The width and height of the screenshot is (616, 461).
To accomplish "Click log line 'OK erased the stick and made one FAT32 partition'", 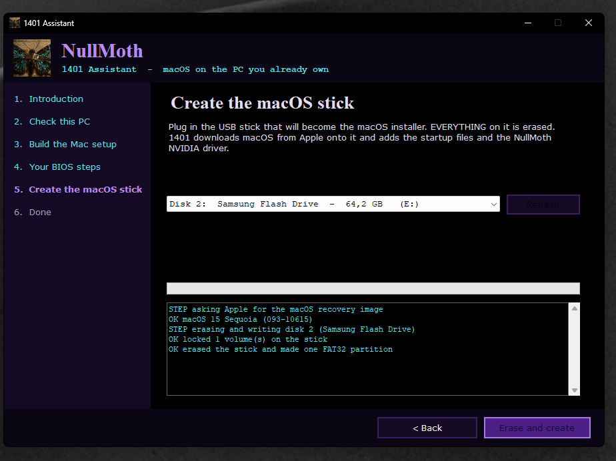I will [x=281, y=350].
